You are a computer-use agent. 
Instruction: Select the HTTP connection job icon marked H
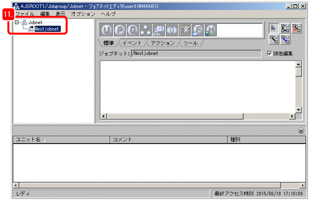[210, 30]
